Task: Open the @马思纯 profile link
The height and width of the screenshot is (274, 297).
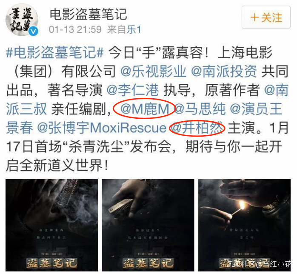Action: [x=200, y=109]
